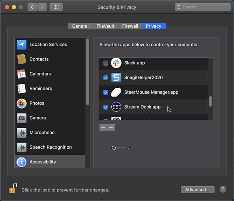The height and width of the screenshot is (201, 234).
Task: Select the Contacts label
Action: [x=39, y=59]
